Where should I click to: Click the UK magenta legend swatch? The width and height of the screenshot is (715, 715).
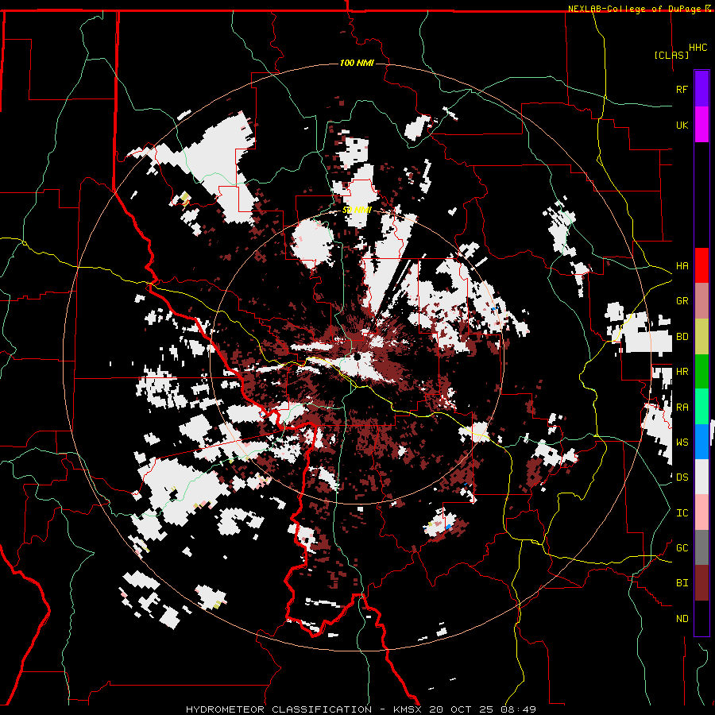coord(701,125)
